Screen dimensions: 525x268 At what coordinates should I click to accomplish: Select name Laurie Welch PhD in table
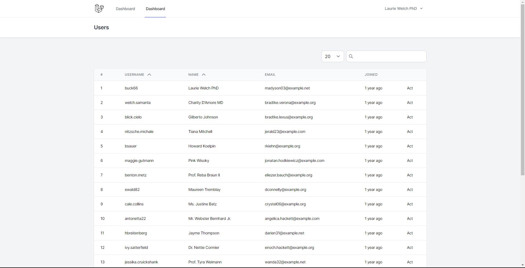[x=203, y=88]
